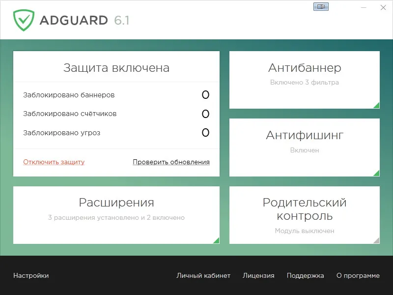
Task: Close the Adguard window
Action: pyautogui.click(x=383, y=7)
